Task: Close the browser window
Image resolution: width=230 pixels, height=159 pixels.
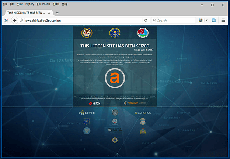Action: 223,5
